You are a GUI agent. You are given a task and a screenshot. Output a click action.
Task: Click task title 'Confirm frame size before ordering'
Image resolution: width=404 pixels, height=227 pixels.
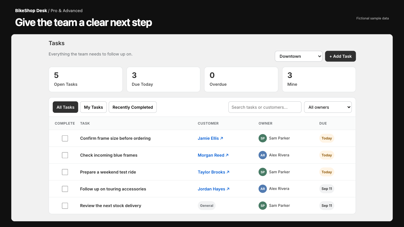115,138
